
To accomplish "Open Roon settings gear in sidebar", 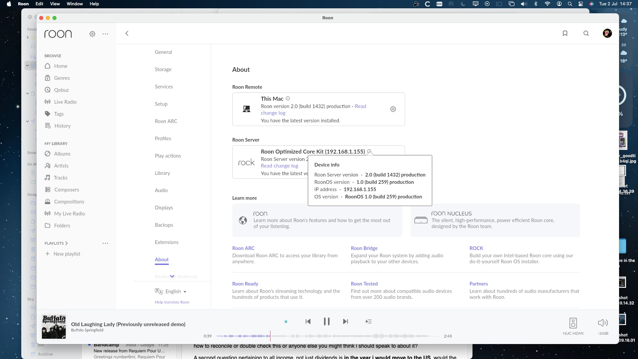I will (92, 34).
